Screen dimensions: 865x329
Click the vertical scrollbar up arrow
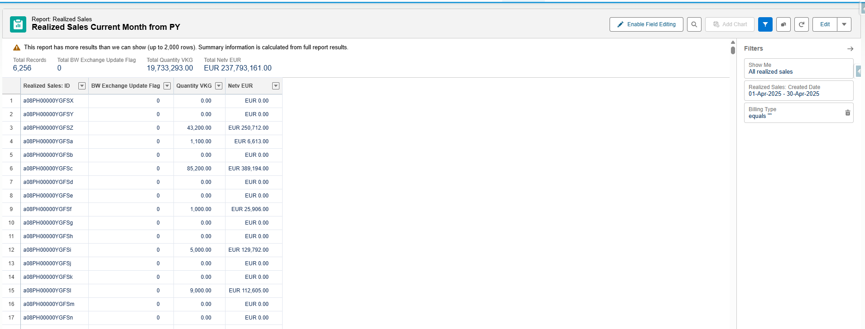733,42
